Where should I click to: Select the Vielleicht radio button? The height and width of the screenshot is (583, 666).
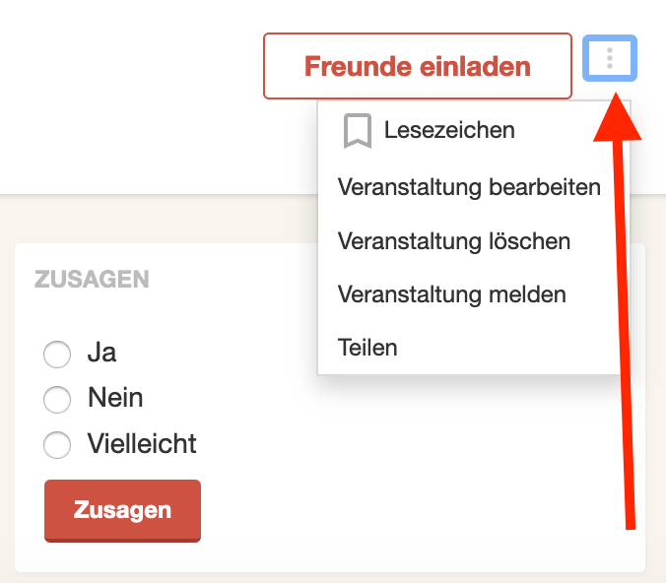coord(57,444)
